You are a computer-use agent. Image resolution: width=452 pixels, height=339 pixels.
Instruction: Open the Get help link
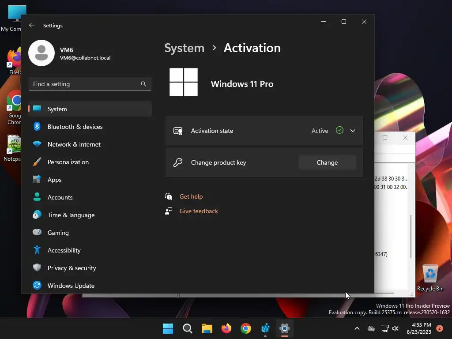point(191,196)
